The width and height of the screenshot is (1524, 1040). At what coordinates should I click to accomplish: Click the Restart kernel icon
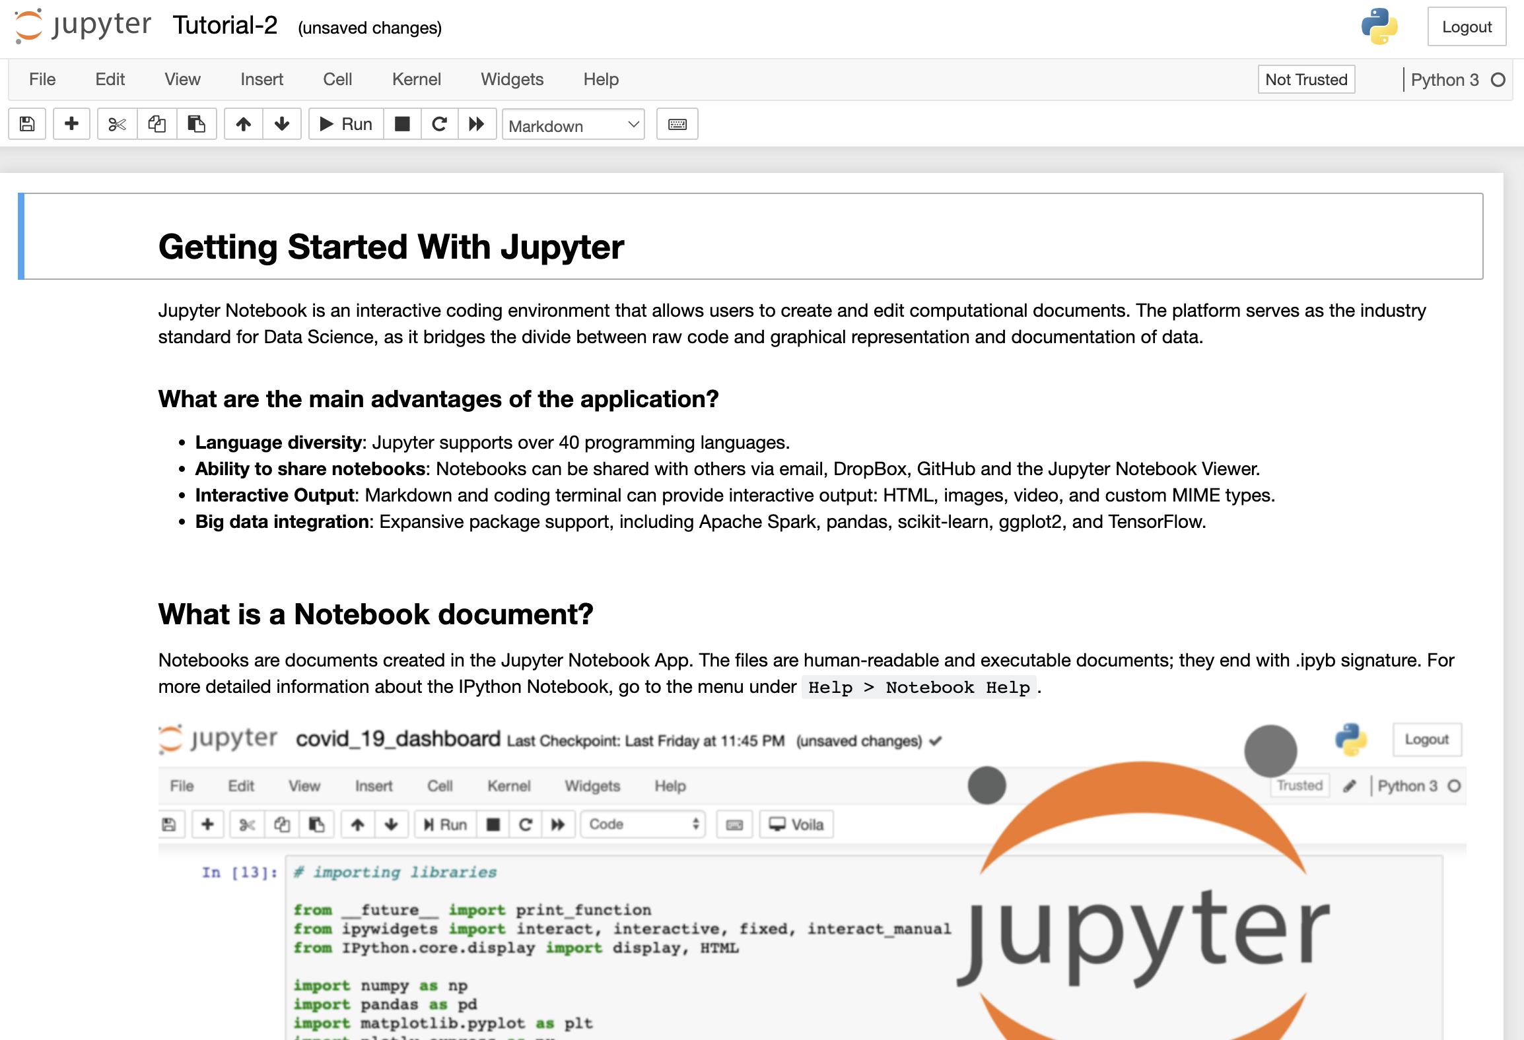[439, 124]
